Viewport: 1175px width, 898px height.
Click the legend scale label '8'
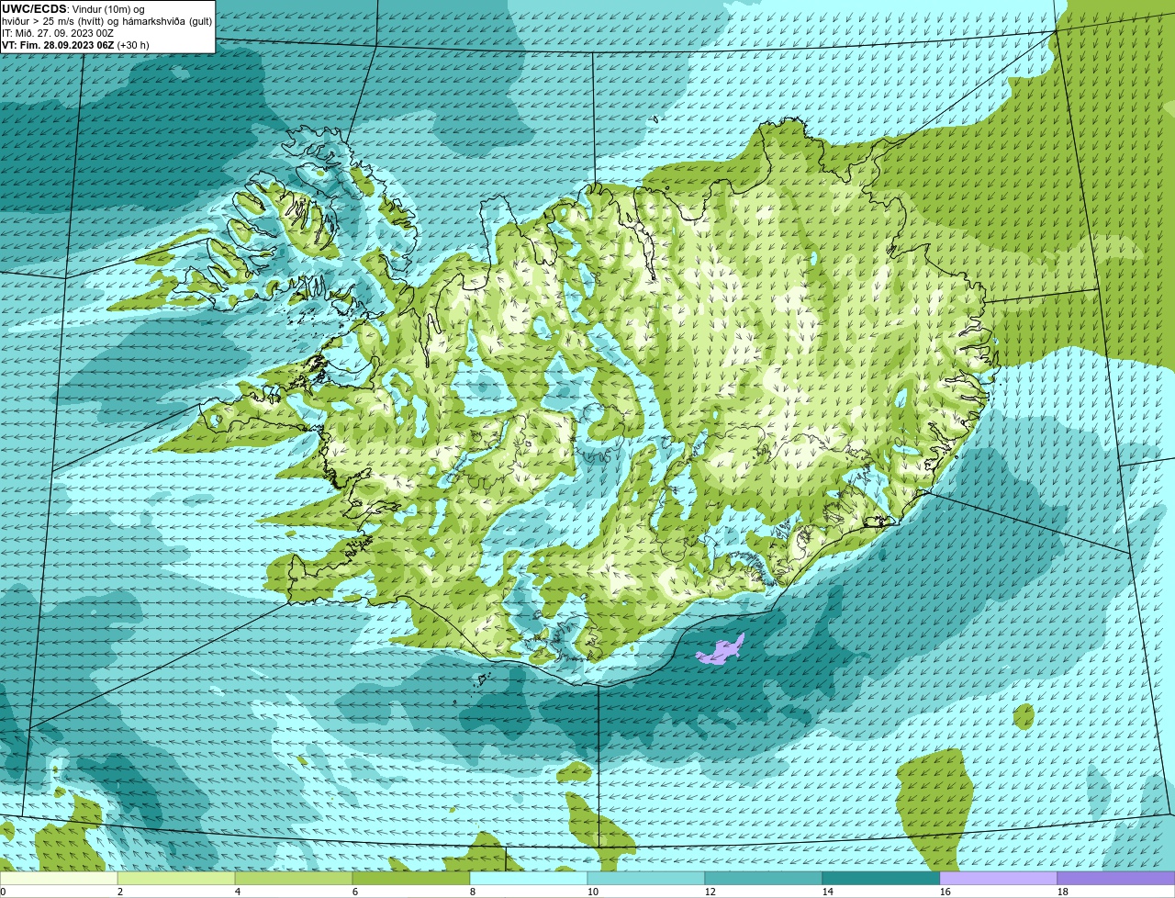click(x=472, y=892)
